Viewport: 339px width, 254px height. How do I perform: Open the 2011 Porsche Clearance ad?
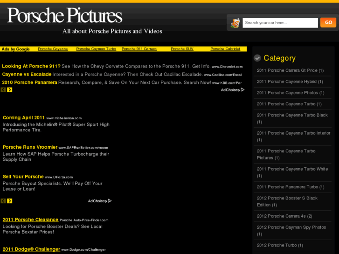tap(30, 220)
